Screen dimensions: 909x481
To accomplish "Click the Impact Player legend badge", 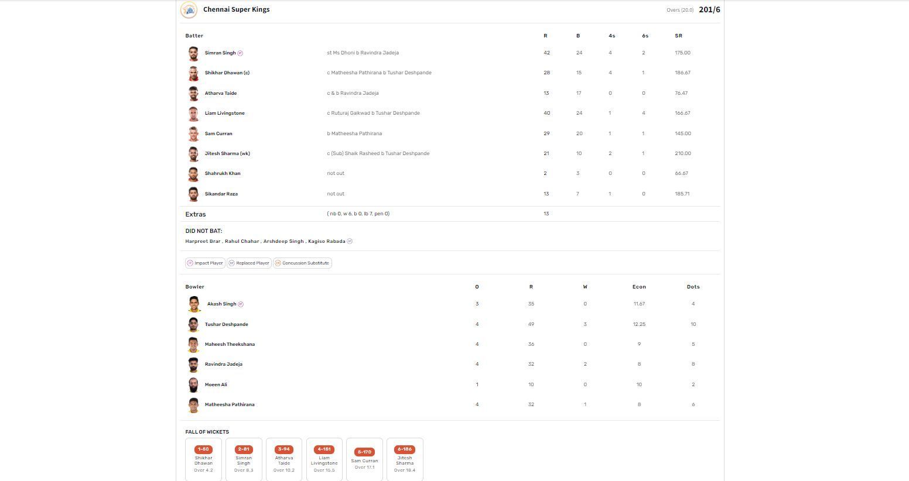I will click(205, 263).
